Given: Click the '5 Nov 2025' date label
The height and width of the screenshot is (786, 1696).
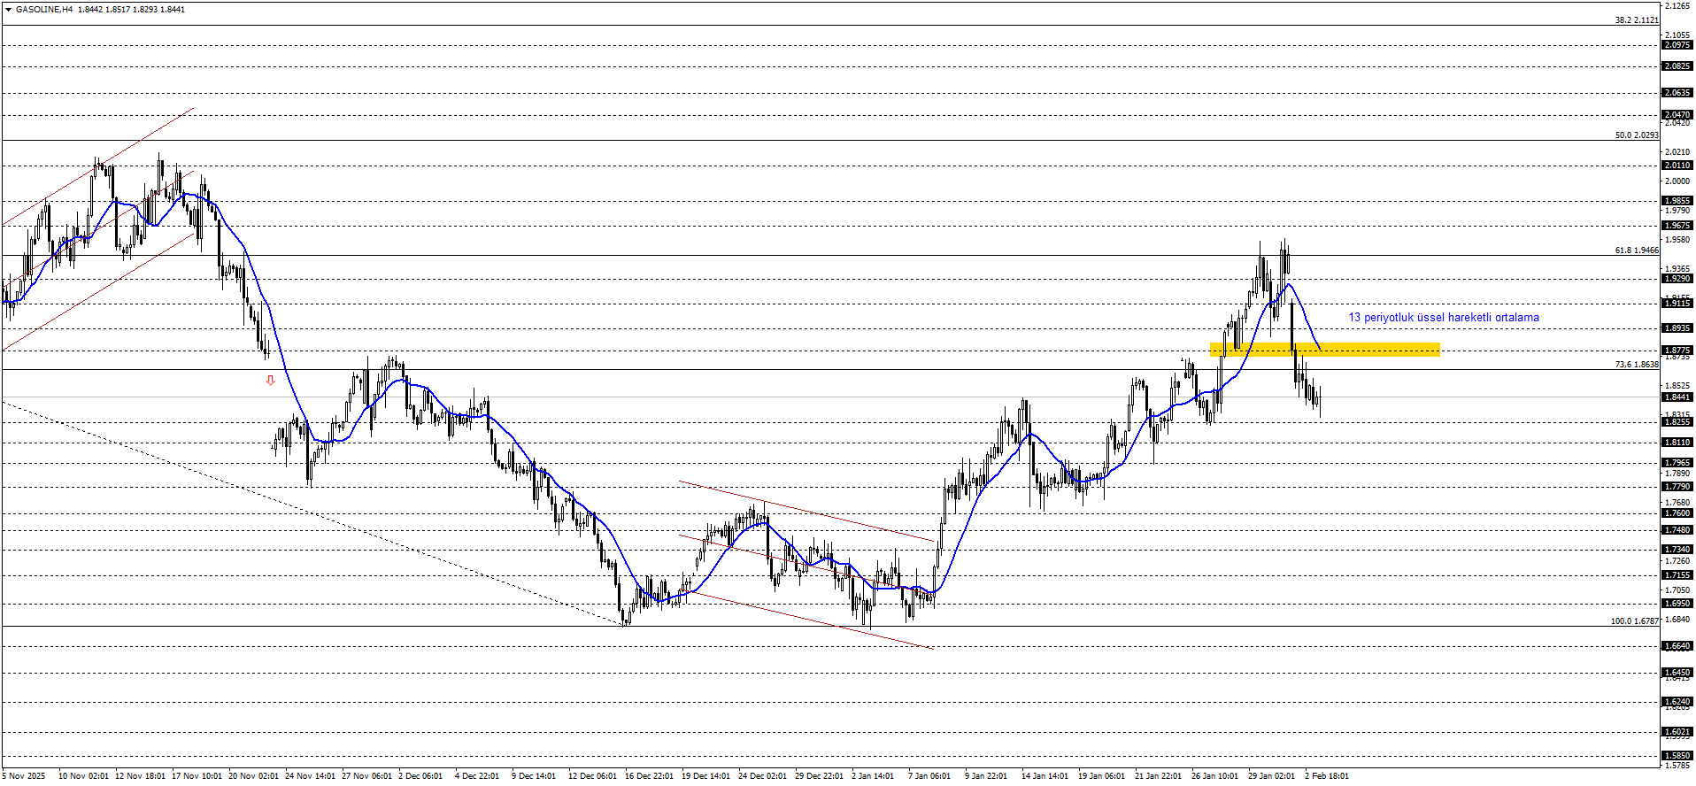Looking at the screenshot, I should click(x=24, y=776).
